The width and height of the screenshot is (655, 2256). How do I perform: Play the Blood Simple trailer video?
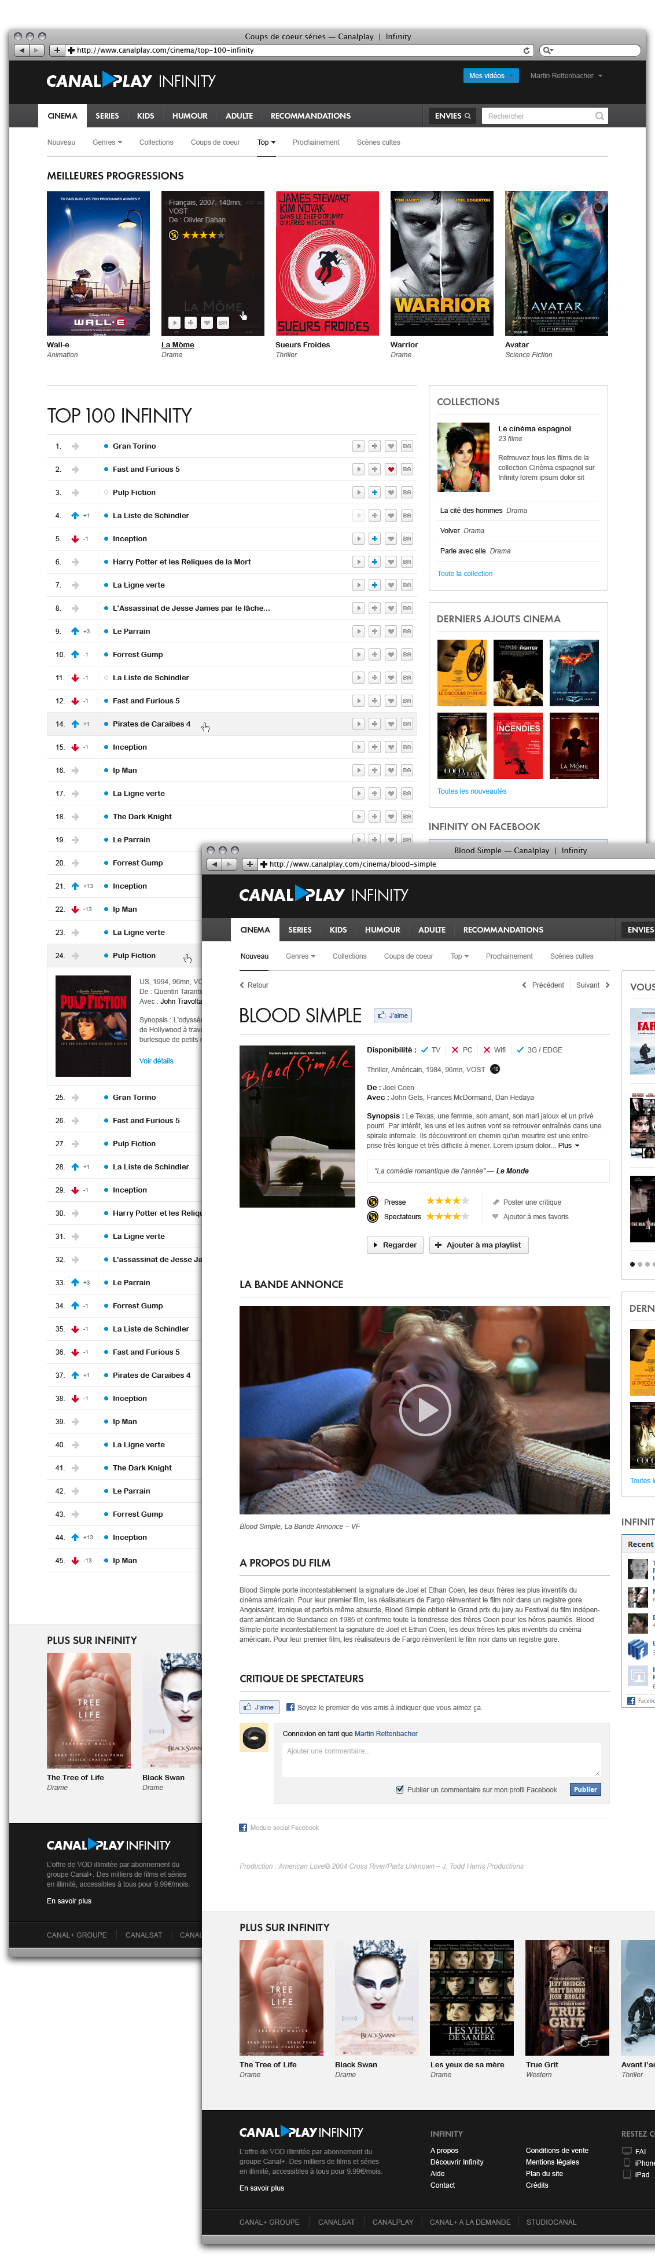click(x=425, y=1410)
